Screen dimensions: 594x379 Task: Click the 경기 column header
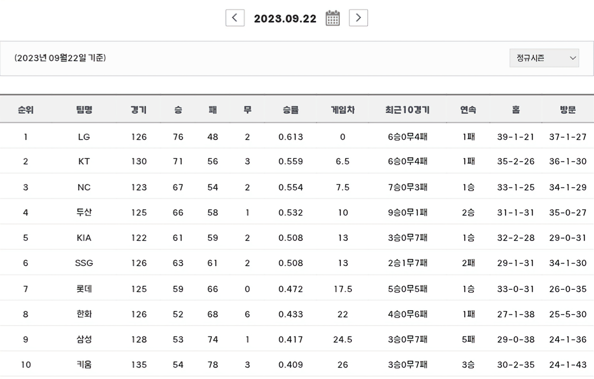[139, 109]
